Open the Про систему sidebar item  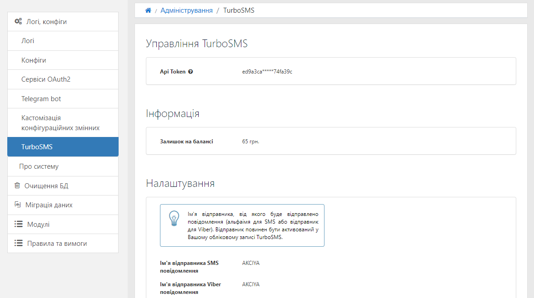[x=63, y=166]
